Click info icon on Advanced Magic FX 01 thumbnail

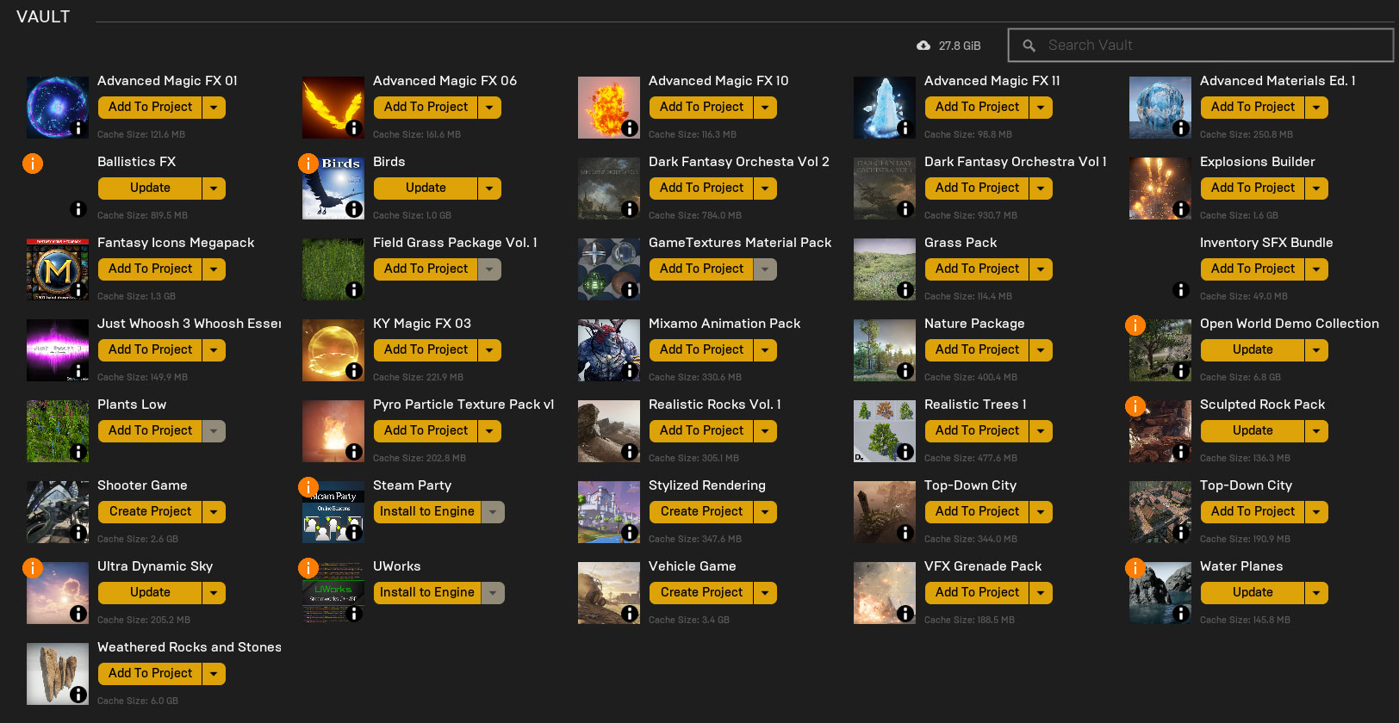coord(78,128)
